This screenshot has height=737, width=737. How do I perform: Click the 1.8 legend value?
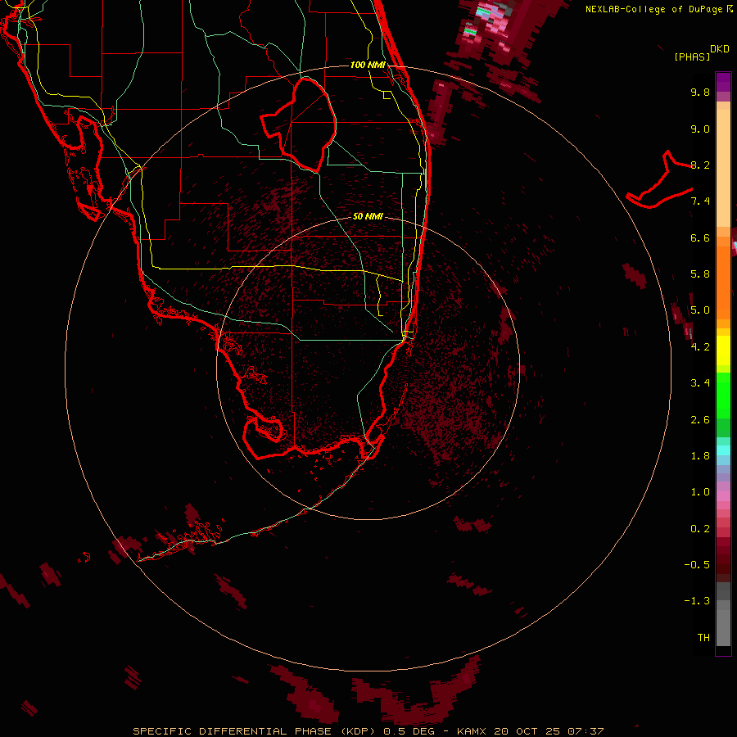coord(700,456)
